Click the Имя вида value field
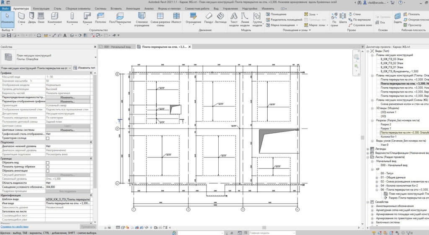This screenshot has width=429, height=235. [x=67, y=204]
